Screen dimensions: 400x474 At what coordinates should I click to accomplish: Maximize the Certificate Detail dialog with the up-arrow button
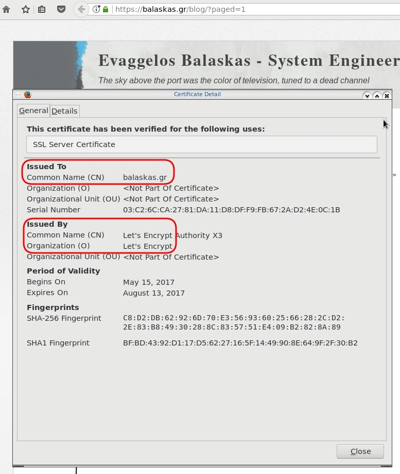point(377,96)
